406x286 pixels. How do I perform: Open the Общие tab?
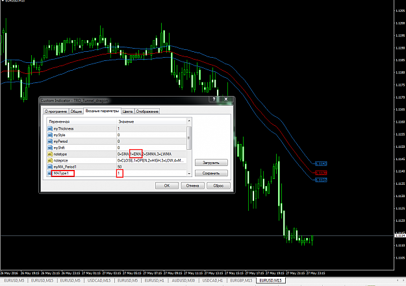click(x=76, y=112)
